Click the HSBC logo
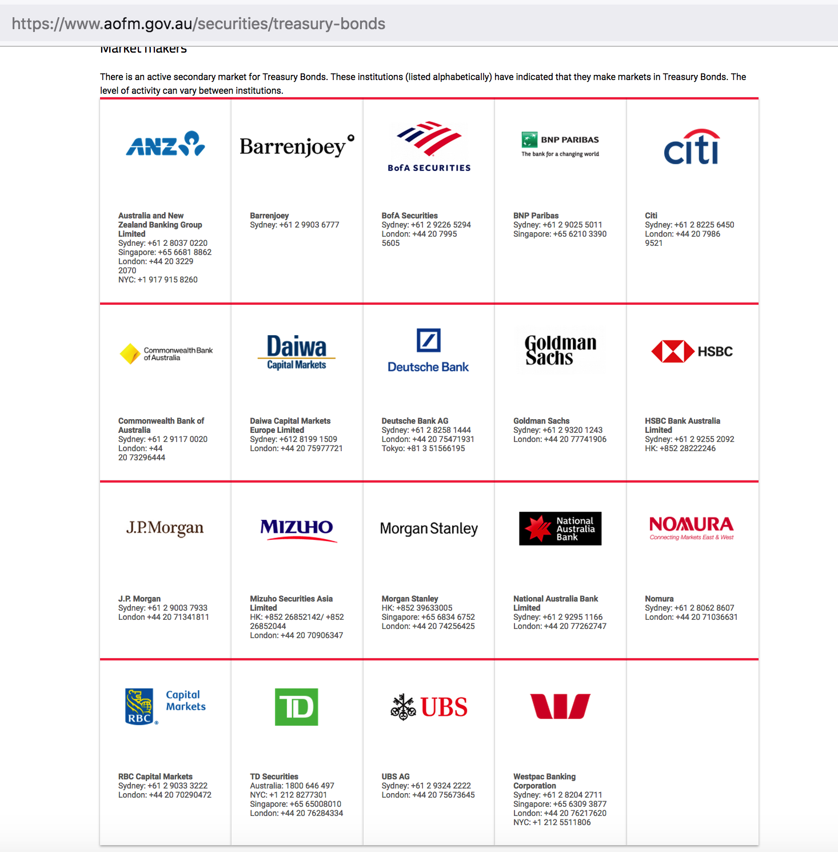Viewport: 838px width, 852px height. [x=692, y=352]
